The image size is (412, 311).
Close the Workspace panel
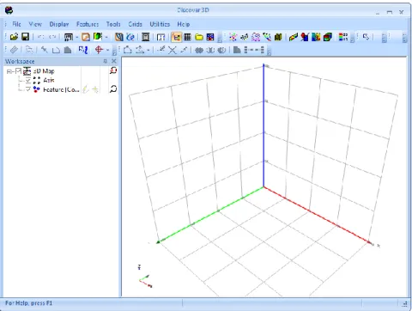point(114,61)
